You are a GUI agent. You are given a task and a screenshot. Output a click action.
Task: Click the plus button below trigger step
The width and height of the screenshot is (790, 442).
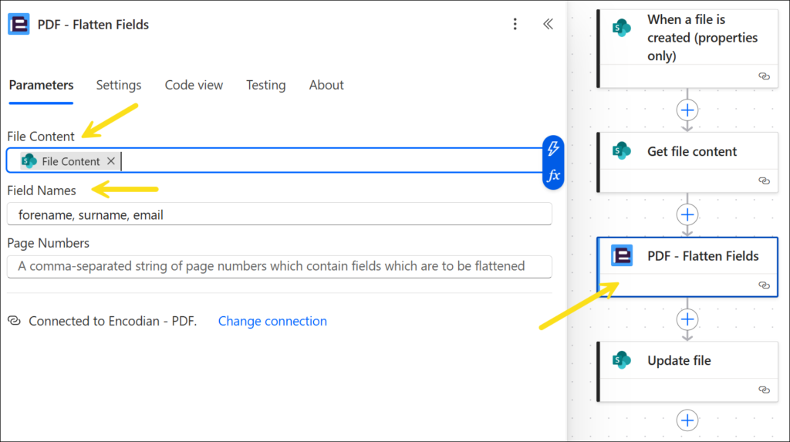coord(687,110)
